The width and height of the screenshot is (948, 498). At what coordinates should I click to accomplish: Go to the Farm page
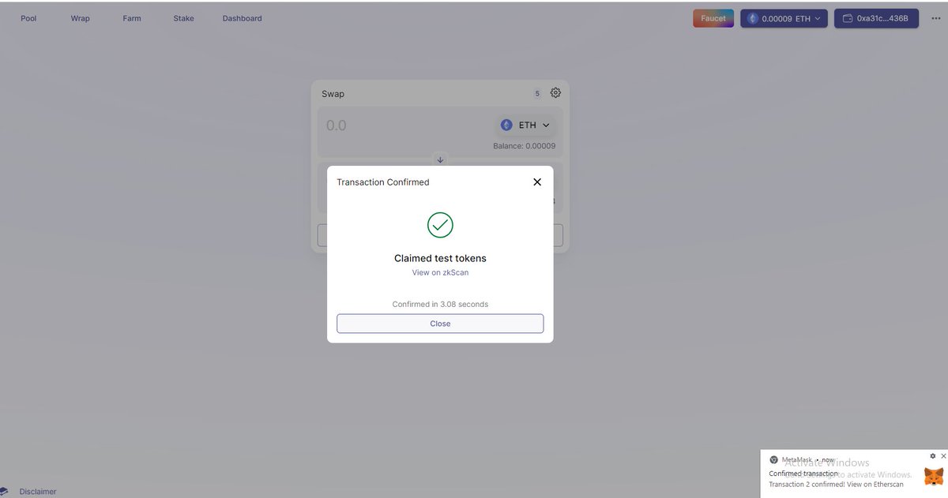coord(132,18)
